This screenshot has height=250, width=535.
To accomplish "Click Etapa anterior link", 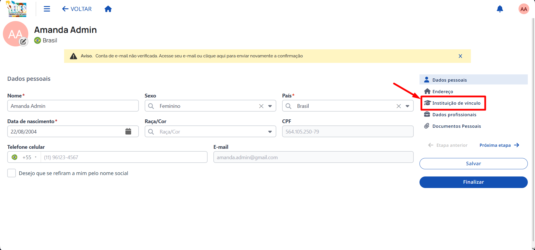I will pyautogui.click(x=448, y=145).
